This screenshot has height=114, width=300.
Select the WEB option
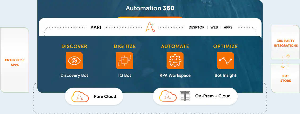[214, 27]
